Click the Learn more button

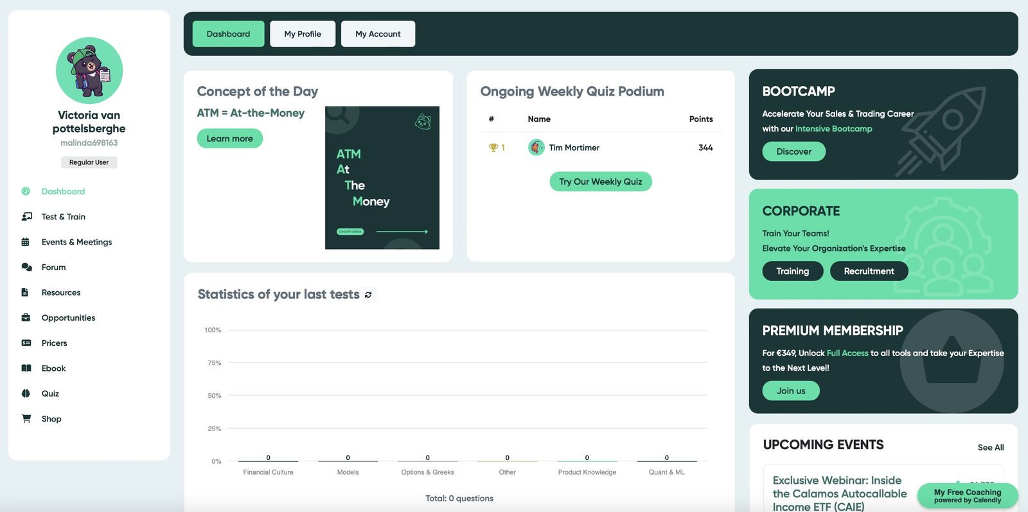(x=230, y=139)
